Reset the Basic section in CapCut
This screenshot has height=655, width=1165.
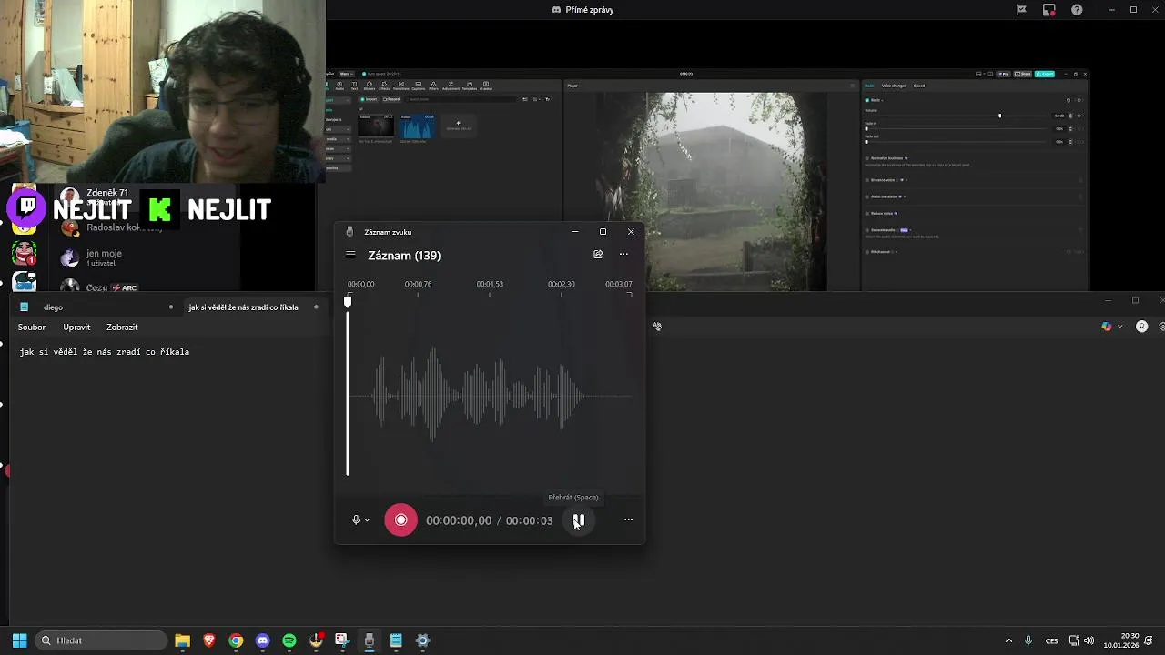(x=1069, y=100)
